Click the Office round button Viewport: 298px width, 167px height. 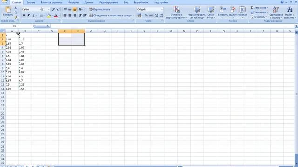(4, 1)
